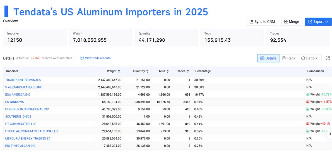Open GT COMMODITIES LLC importer link
The width and height of the screenshot is (332, 154).
[21, 124]
